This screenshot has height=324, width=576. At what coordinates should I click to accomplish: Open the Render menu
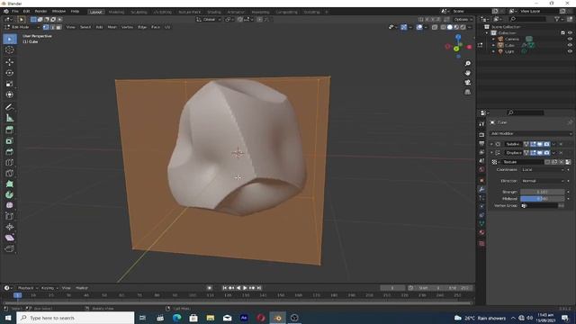[40, 12]
